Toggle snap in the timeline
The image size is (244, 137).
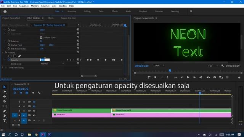21,93
